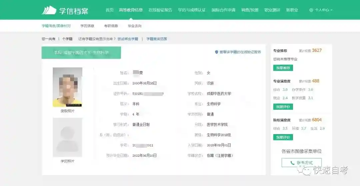Image resolution: width=360 pixels, height=186 pixels.
Task: Click the 尝试绑定学籍 link
Action: pos(128,39)
